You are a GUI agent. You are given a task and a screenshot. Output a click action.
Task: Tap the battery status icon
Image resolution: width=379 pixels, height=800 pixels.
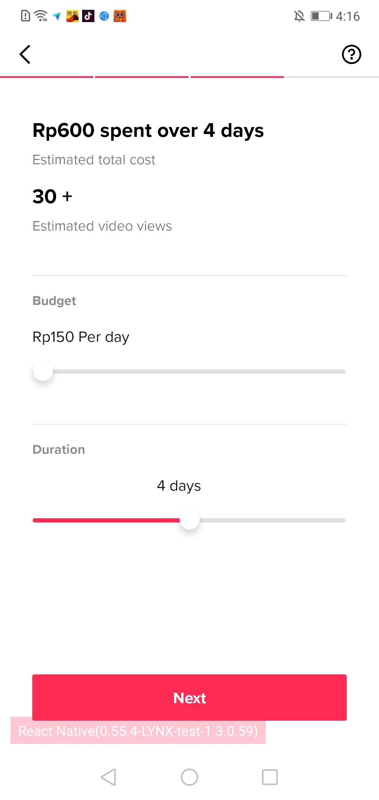pos(321,16)
